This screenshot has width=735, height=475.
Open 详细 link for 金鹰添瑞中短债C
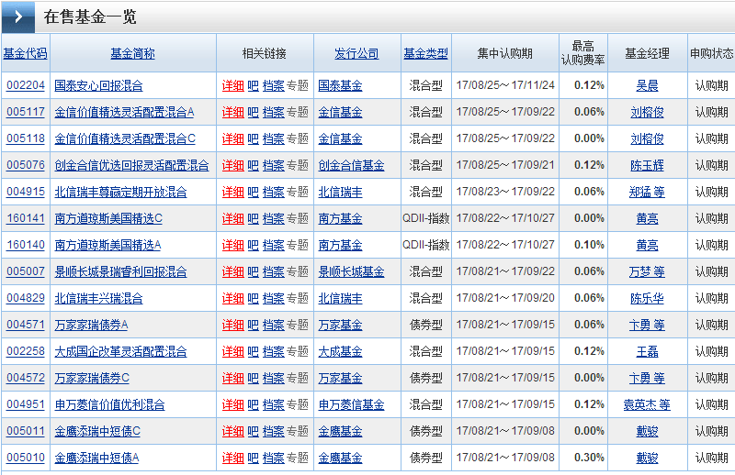233,432
